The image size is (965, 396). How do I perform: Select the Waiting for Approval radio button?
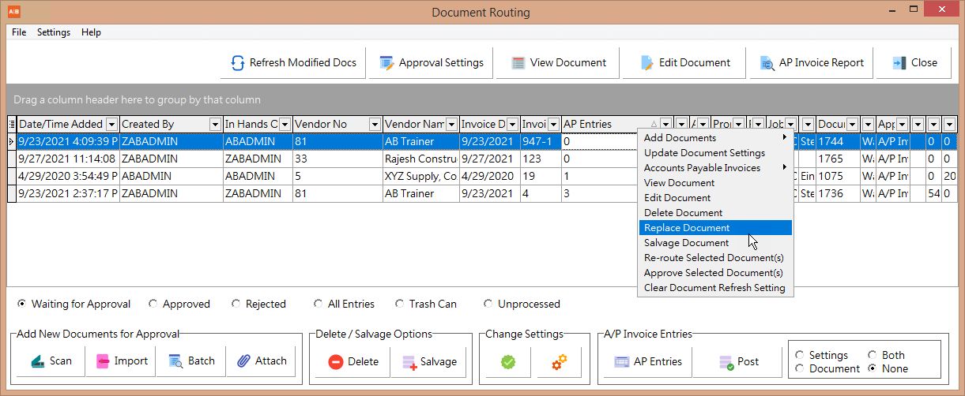(21, 304)
